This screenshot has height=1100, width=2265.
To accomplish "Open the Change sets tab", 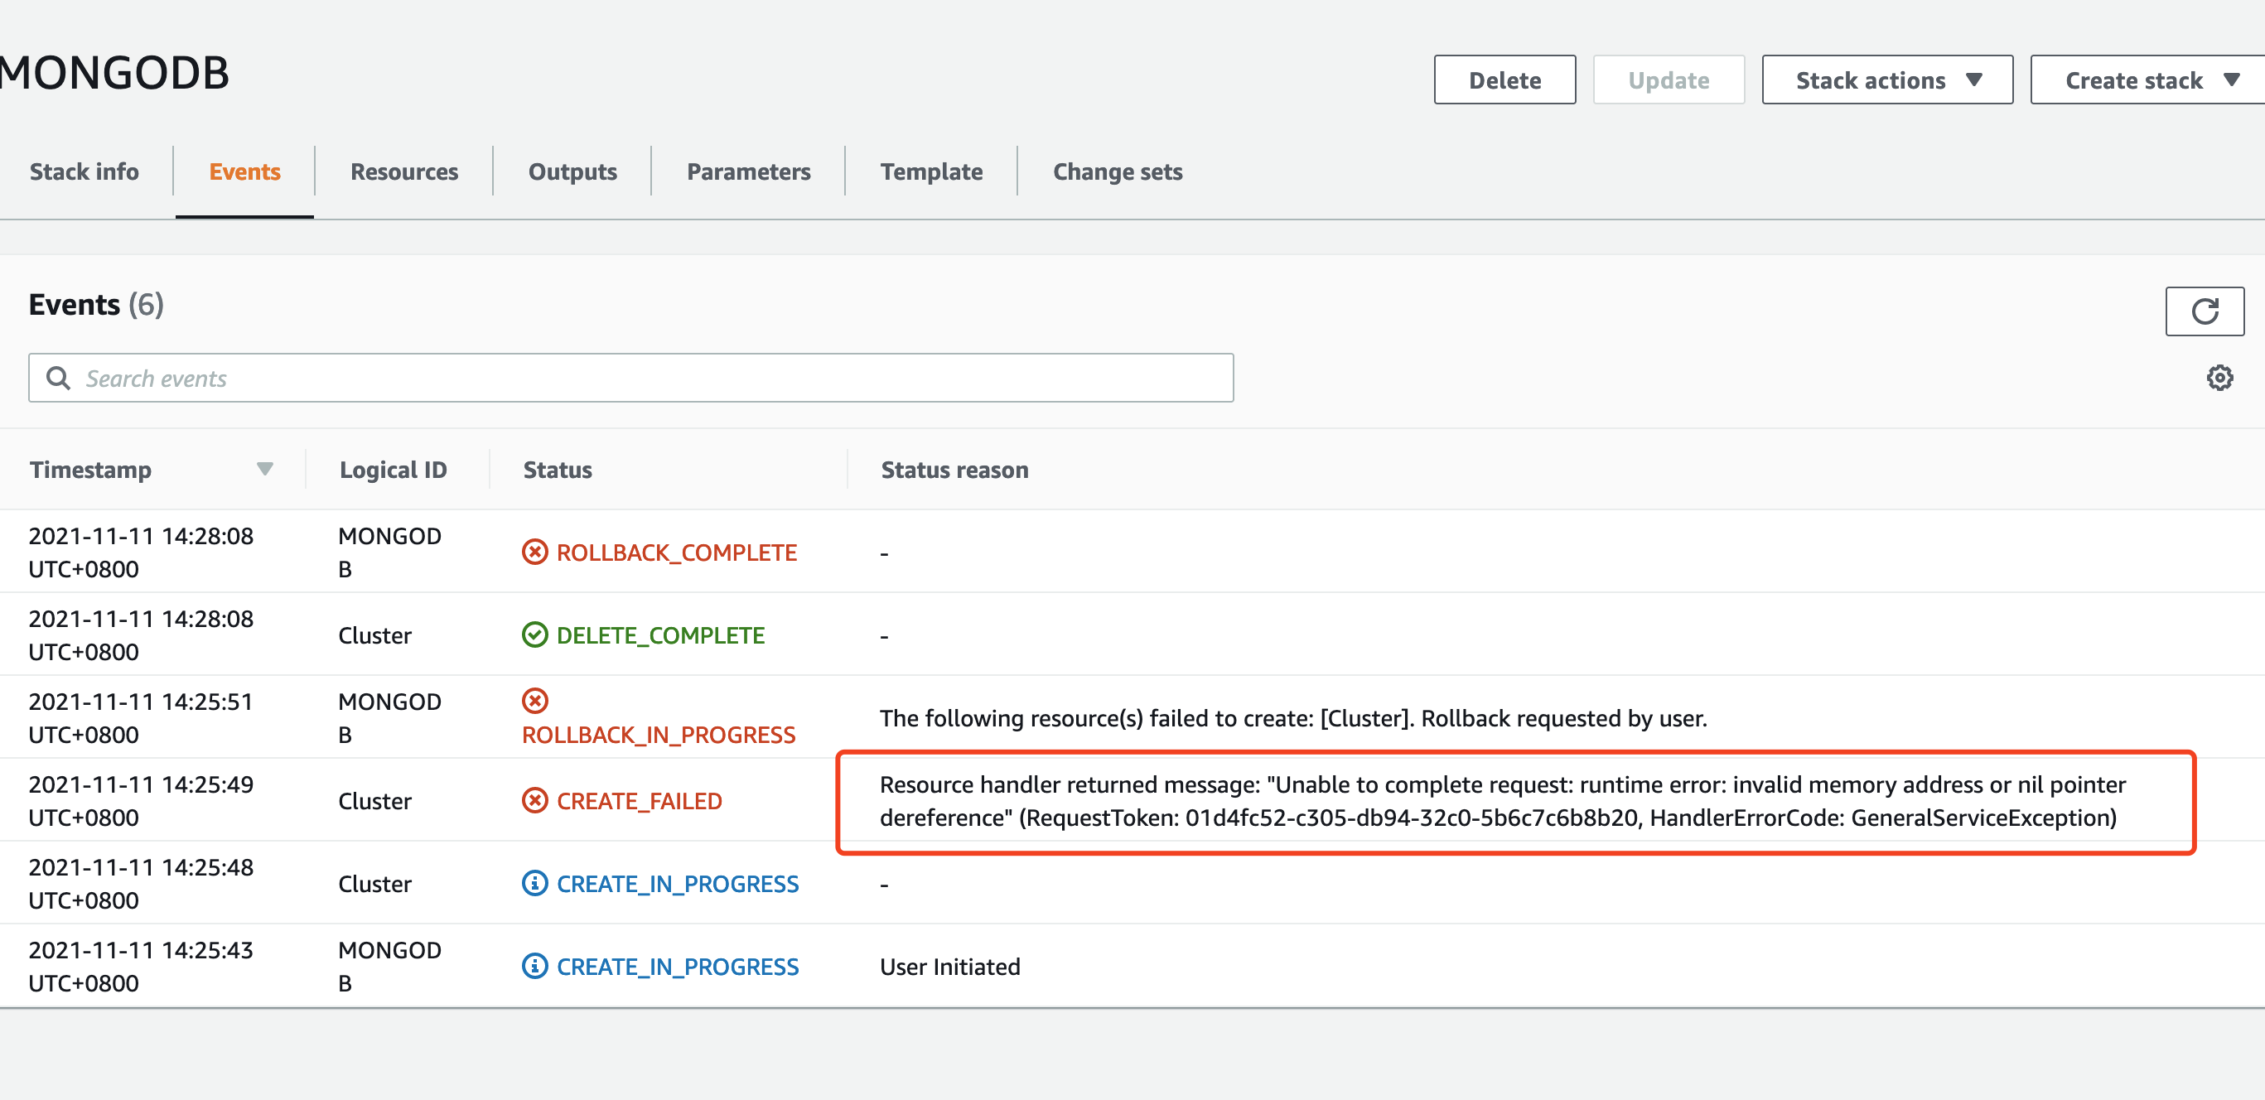I will point(1118,171).
